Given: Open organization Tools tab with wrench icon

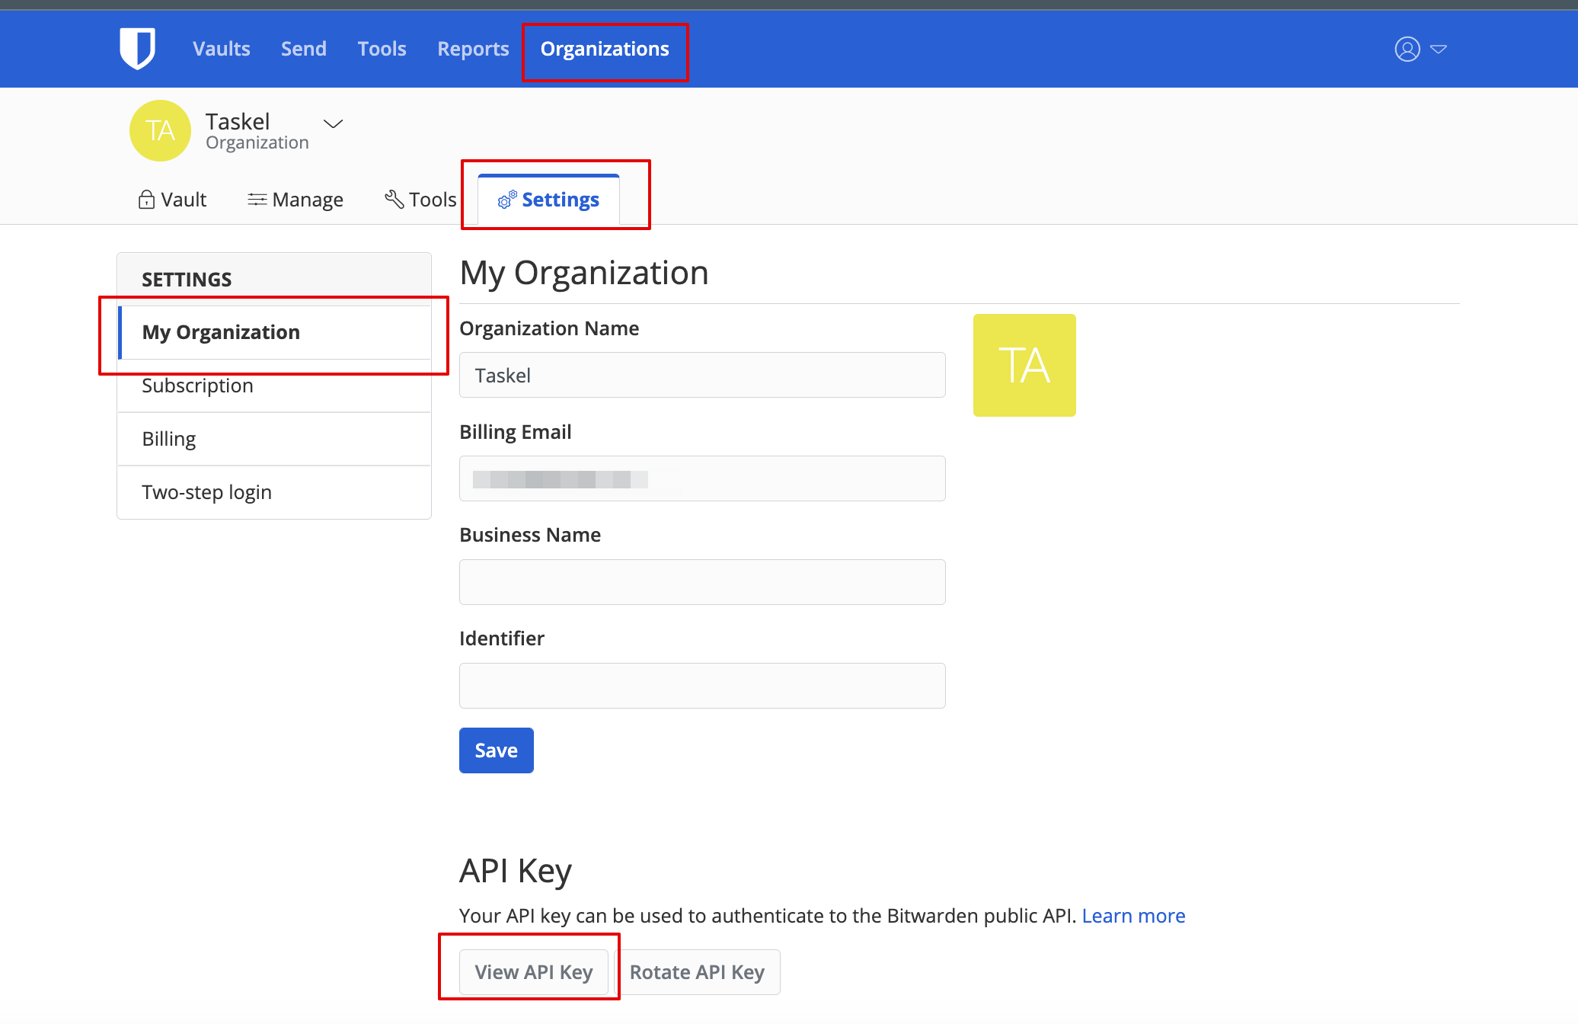Looking at the screenshot, I should [420, 200].
